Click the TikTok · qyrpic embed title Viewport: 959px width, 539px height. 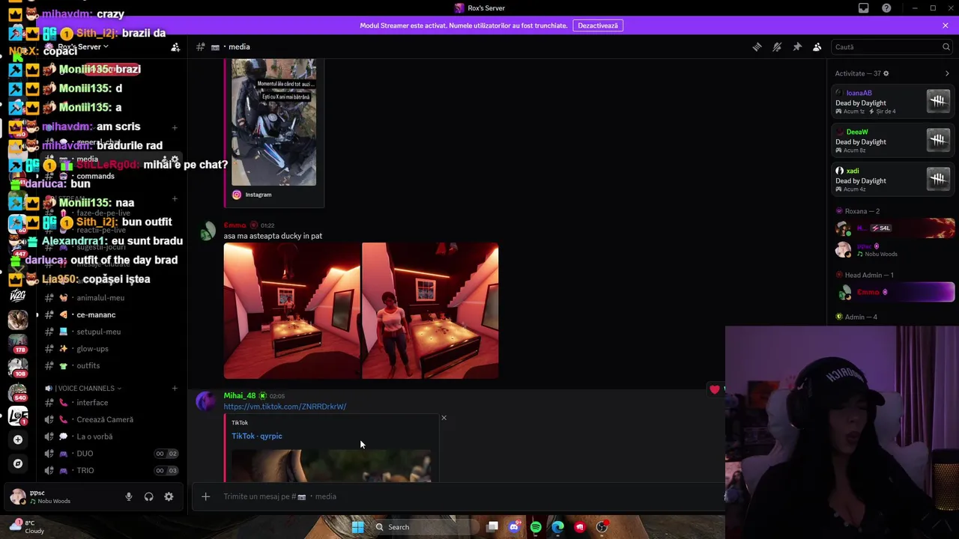pos(257,436)
